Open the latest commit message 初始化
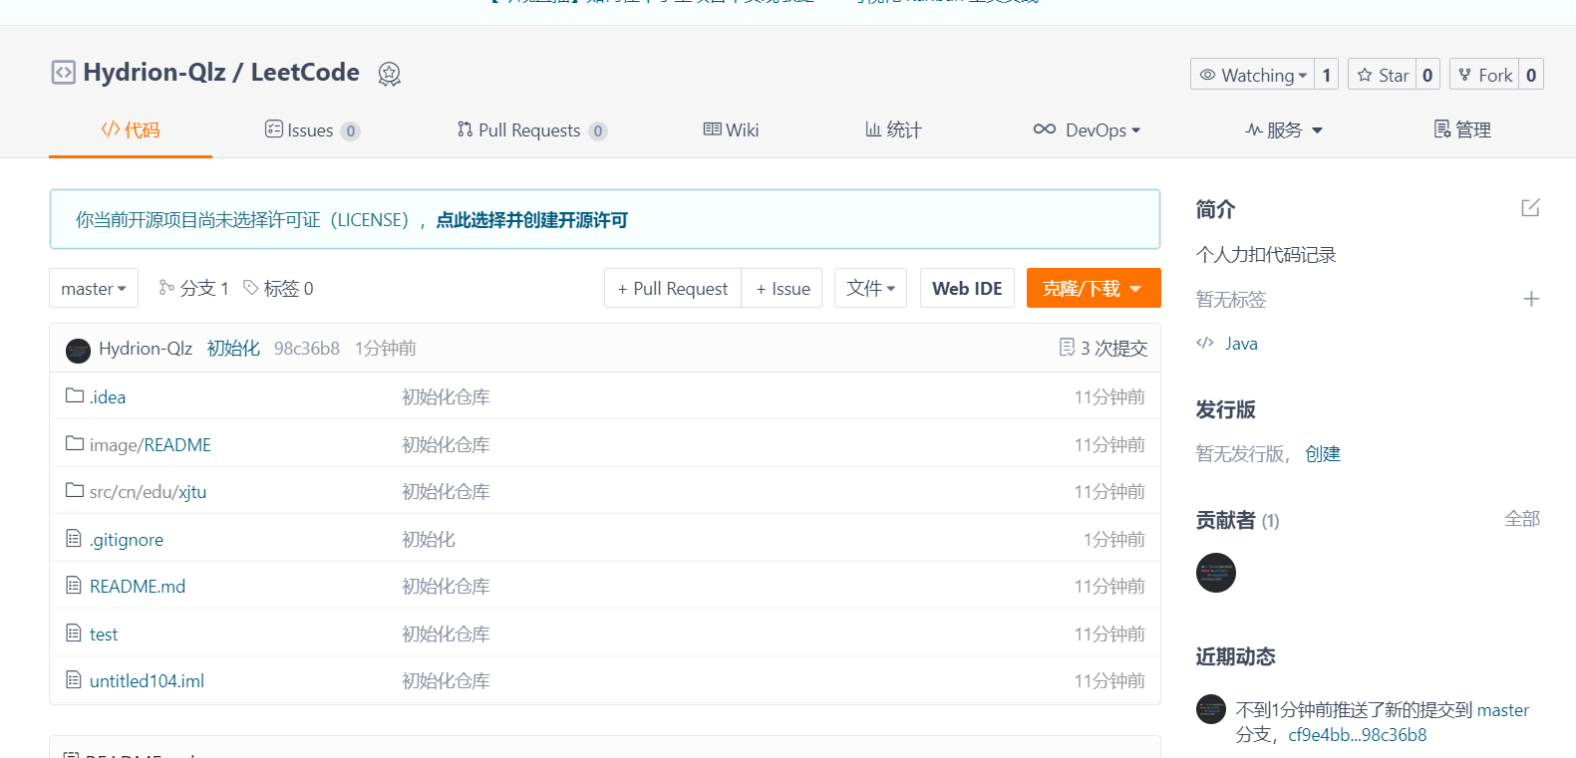Viewport: 1576px width, 758px height. [x=233, y=349]
